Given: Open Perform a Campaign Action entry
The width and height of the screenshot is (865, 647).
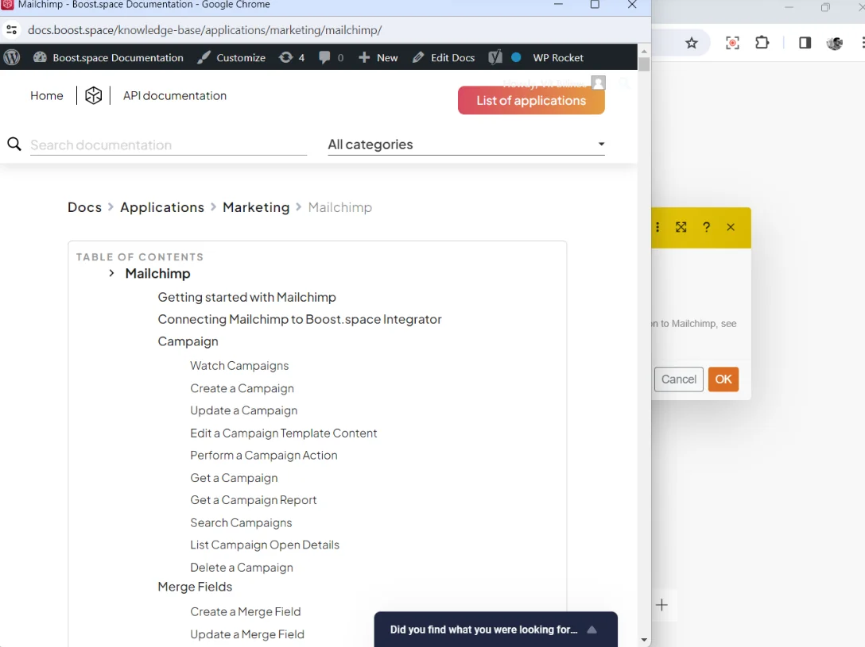Looking at the screenshot, I should (x=264, y=456).
